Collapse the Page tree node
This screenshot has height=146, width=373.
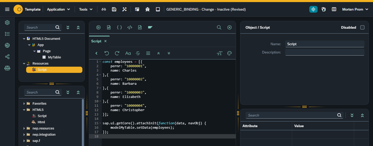[34, 51]
